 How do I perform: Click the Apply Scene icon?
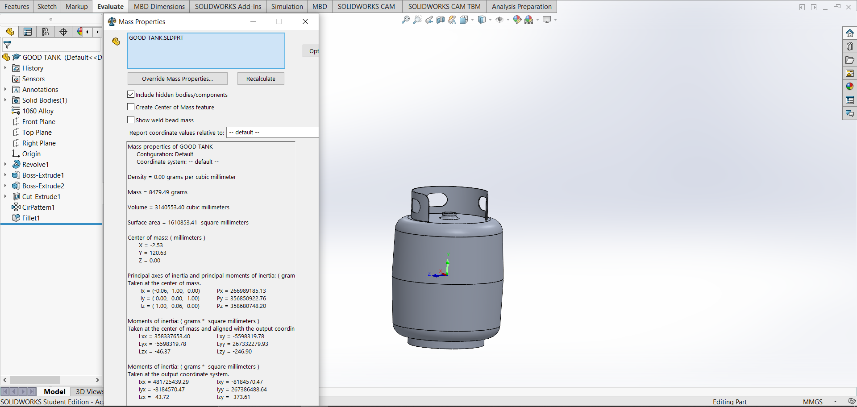(529, 20)
